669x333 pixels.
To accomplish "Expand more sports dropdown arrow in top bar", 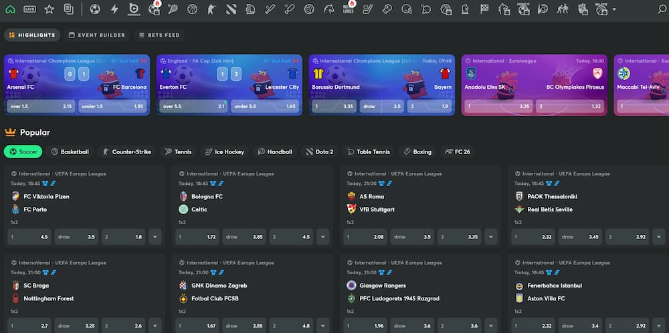I will tap(614, 9).
